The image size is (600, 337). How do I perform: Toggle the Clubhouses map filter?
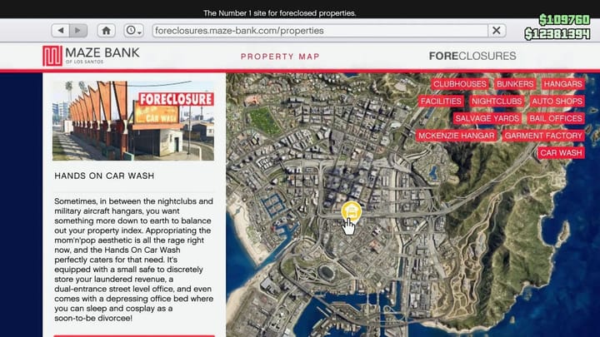point(459,84)
